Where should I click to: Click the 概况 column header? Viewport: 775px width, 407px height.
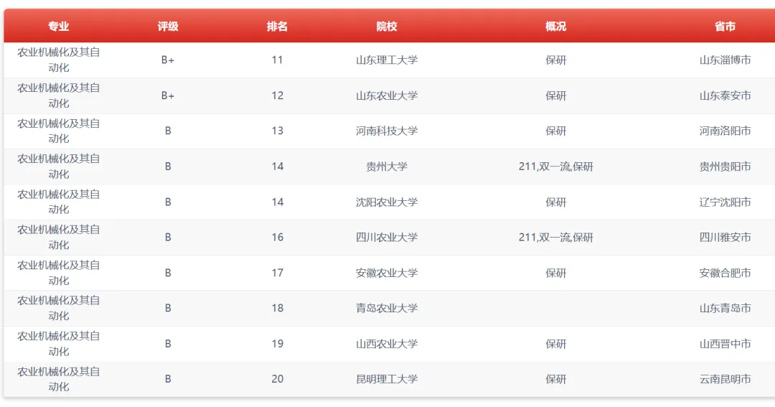pyautogui.click(x=555, y=27)
